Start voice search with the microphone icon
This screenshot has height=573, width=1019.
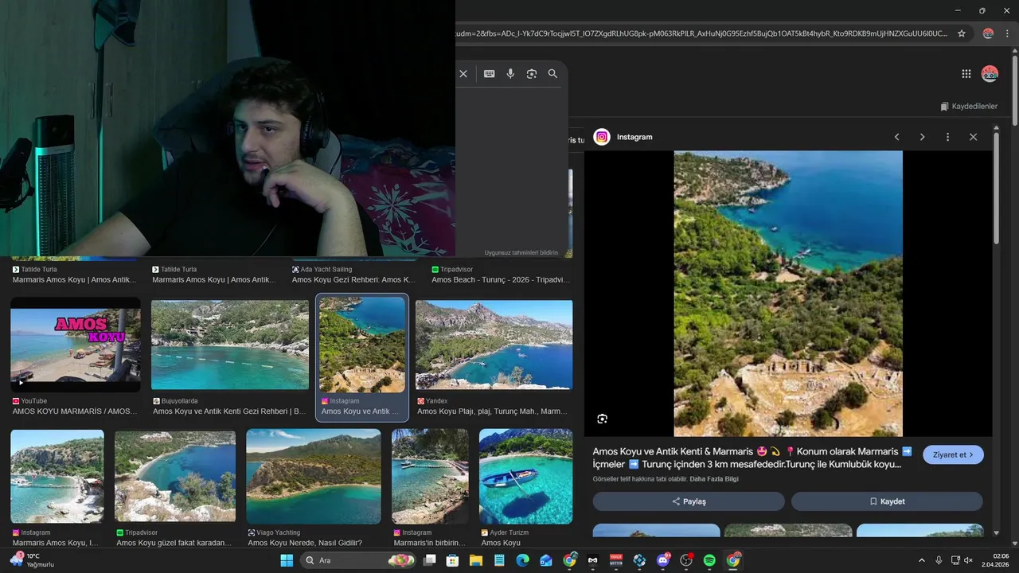(510, 73)
